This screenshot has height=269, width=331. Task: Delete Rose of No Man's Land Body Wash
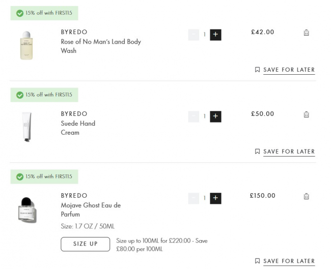coord(306,33)
